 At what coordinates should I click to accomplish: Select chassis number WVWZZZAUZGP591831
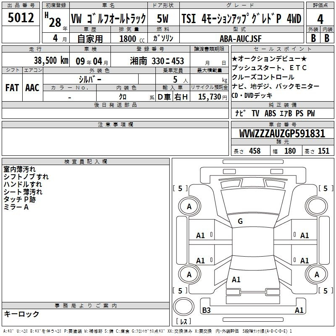tap(282, 134)
